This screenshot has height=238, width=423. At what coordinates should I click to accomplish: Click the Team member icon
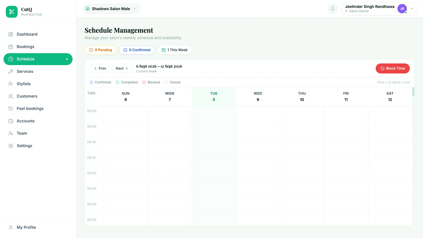point(11,133)
